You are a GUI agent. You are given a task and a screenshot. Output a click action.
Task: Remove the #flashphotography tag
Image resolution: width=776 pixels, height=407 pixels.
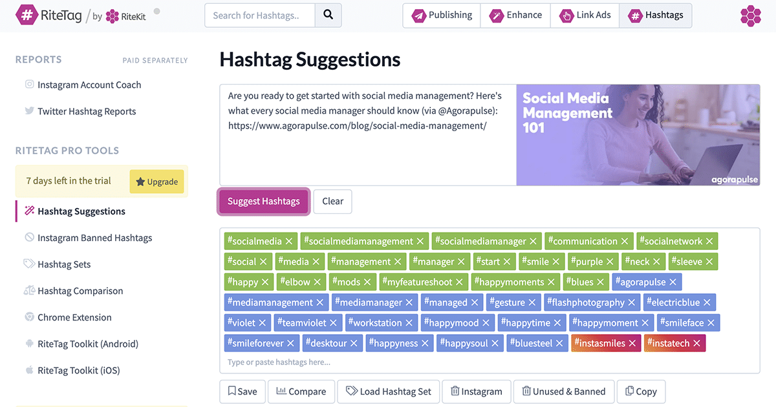point(632,302)
